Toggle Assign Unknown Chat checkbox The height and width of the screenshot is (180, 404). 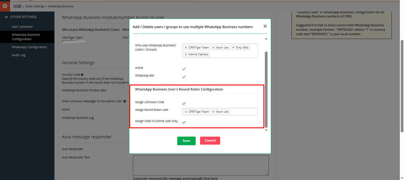pos(184,103)
